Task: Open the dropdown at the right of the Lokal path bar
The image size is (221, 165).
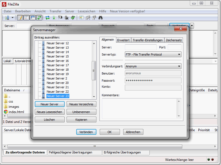Action: [x=215, y=61]
